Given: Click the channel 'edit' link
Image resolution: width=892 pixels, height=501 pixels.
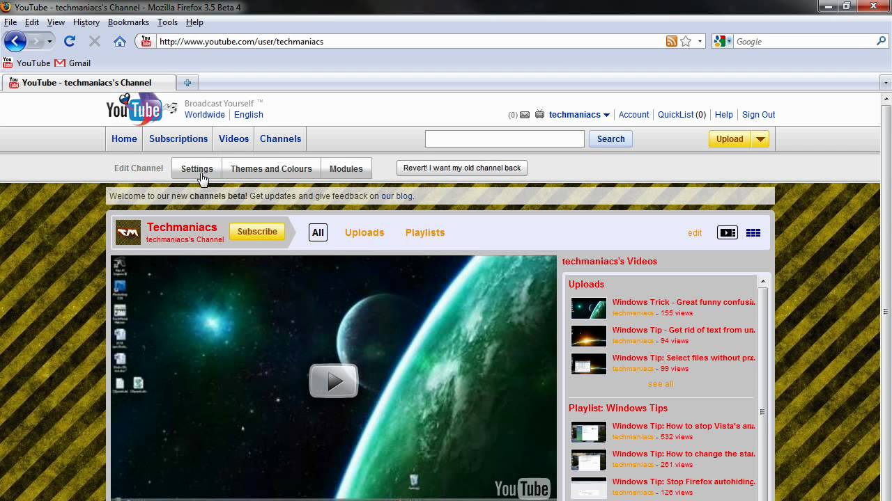Looking at the screenshot, I should click(695, 233).
